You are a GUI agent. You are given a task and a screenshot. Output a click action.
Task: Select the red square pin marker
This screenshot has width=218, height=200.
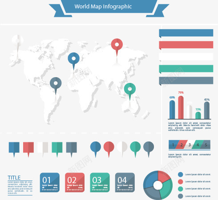tap(28, 149)
